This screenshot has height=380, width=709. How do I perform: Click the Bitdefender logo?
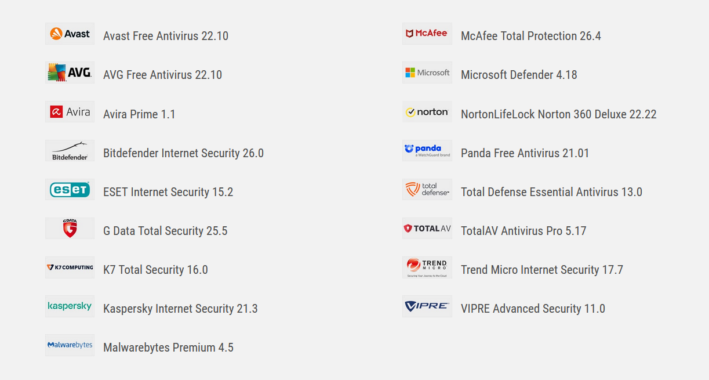pyautogui.click(x=70, y=151)
